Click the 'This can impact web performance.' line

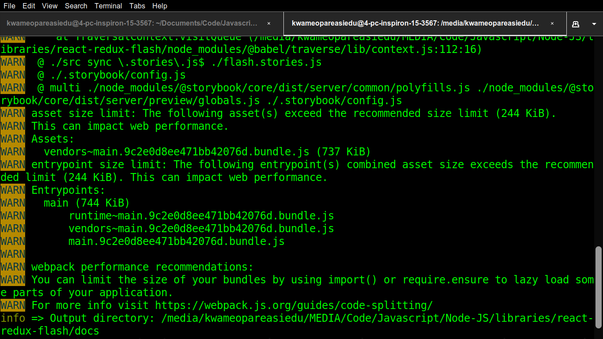[x=130, y=126]
